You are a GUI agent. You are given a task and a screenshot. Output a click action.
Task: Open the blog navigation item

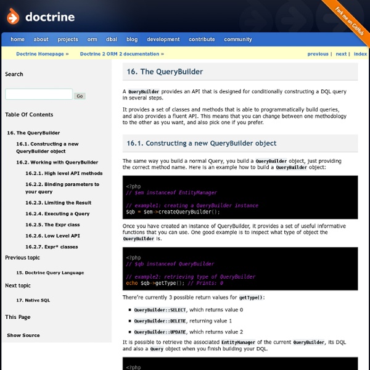tap(132, 39)
